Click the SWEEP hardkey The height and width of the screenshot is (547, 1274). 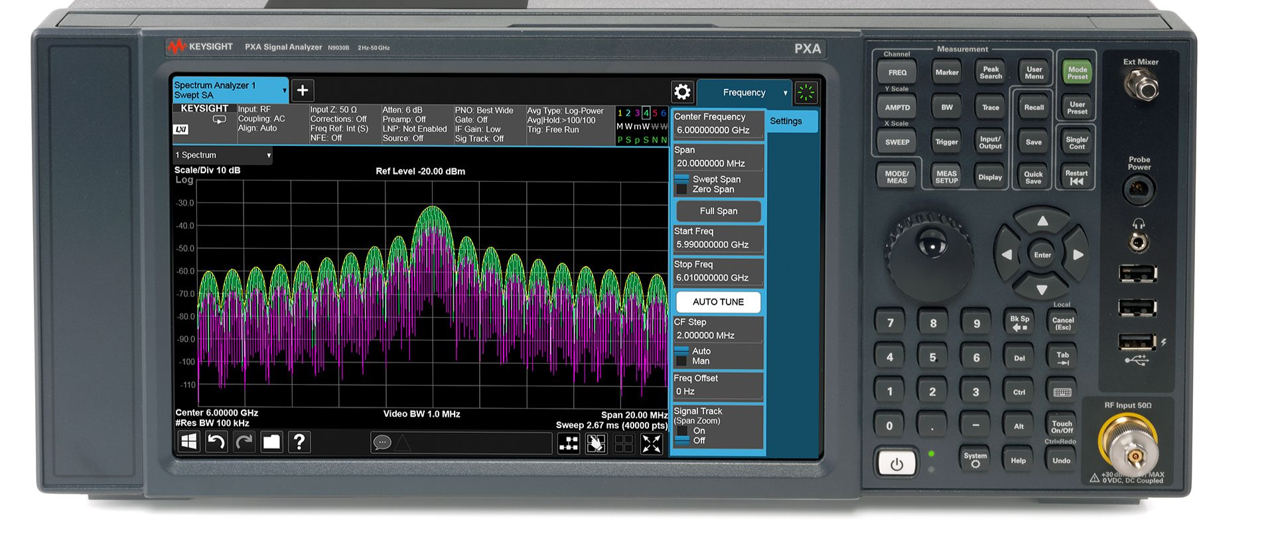click(897, 142)
